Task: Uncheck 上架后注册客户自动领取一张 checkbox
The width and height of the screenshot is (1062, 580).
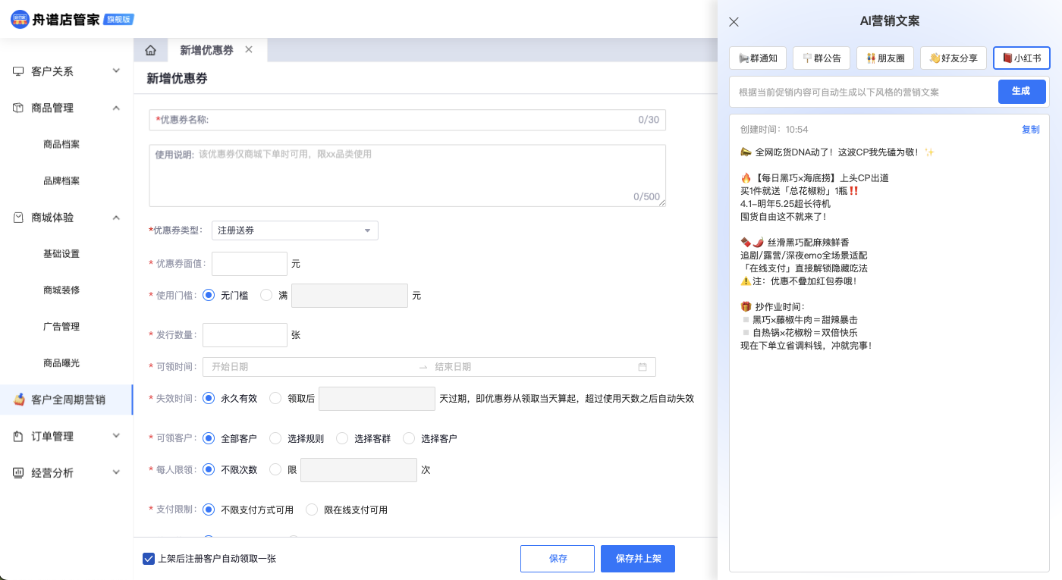Action: pyautogui.click(x=149, y=559)
